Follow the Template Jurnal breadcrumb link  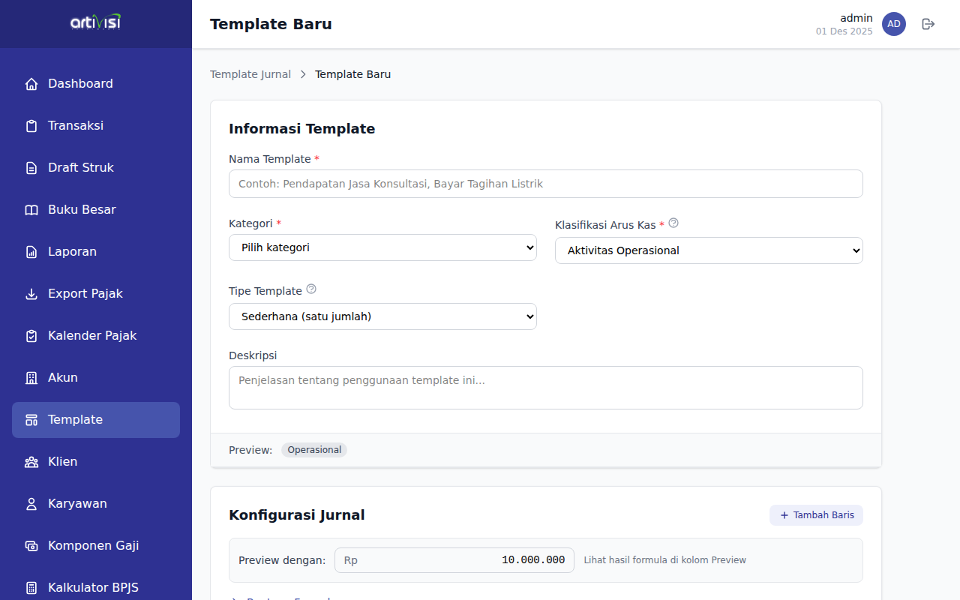(x=250, y=74)
